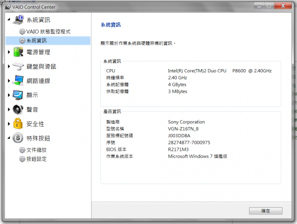Image resolution: width=297 pixels, height=224 pixels.
Task: Click the Sony Corporation manufacturer value
Action: tap(187, 122)
